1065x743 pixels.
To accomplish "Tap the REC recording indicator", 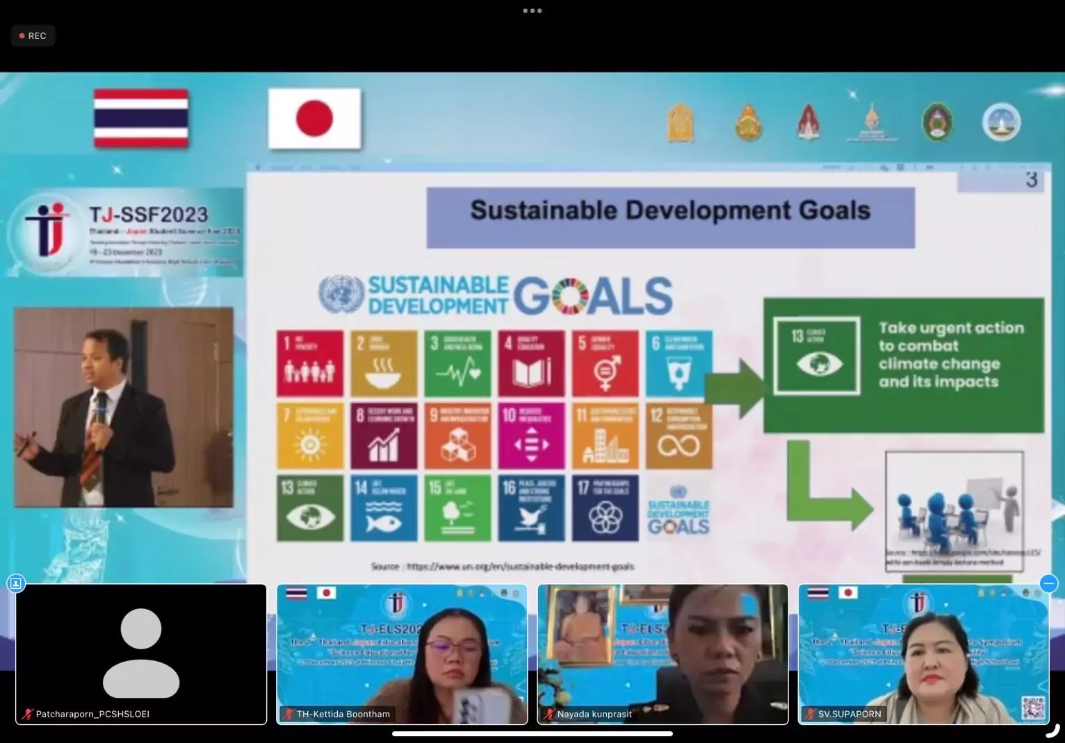I will click(x=33, y=35).
